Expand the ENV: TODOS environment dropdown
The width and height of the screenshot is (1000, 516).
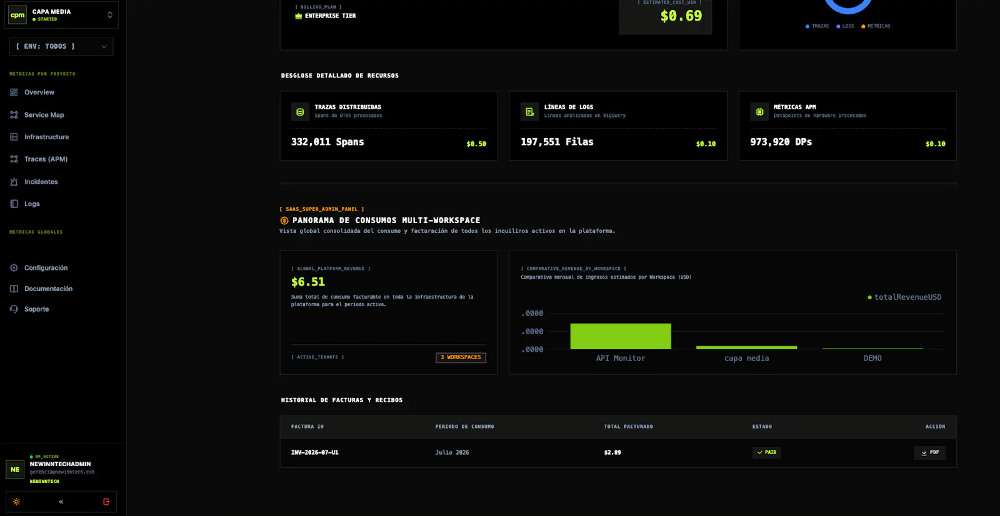61,46
